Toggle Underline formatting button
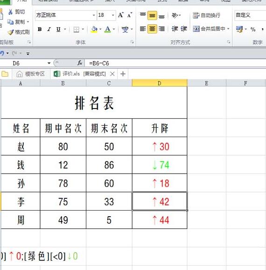Screen dimensions: 266x270 point(58,29)
